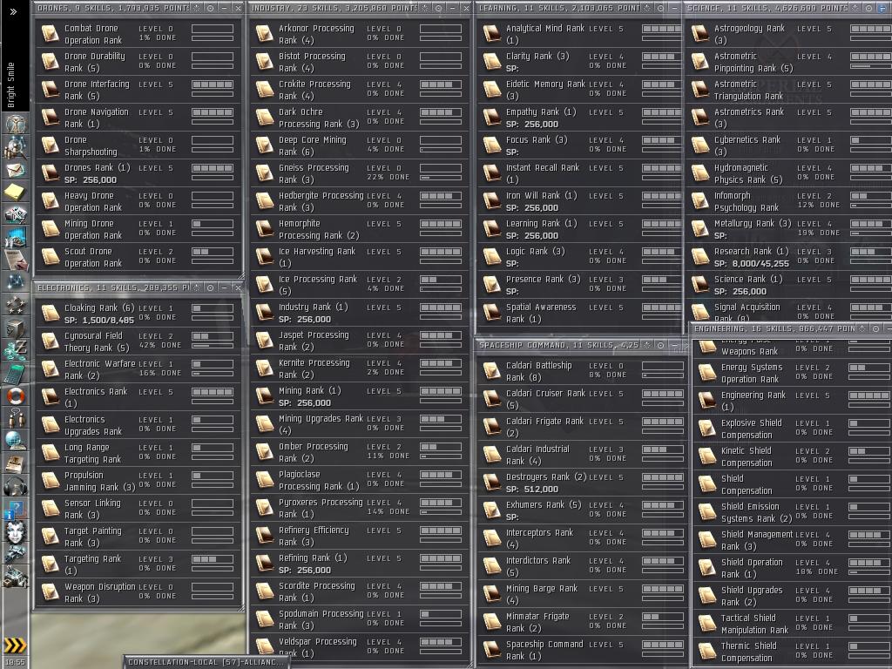Open the Journal document-and-pen icon
Image resolution: width=892 pixels, height=669 pixels.
[16, 260]
